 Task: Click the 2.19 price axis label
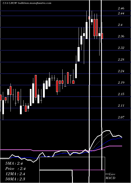121,83
